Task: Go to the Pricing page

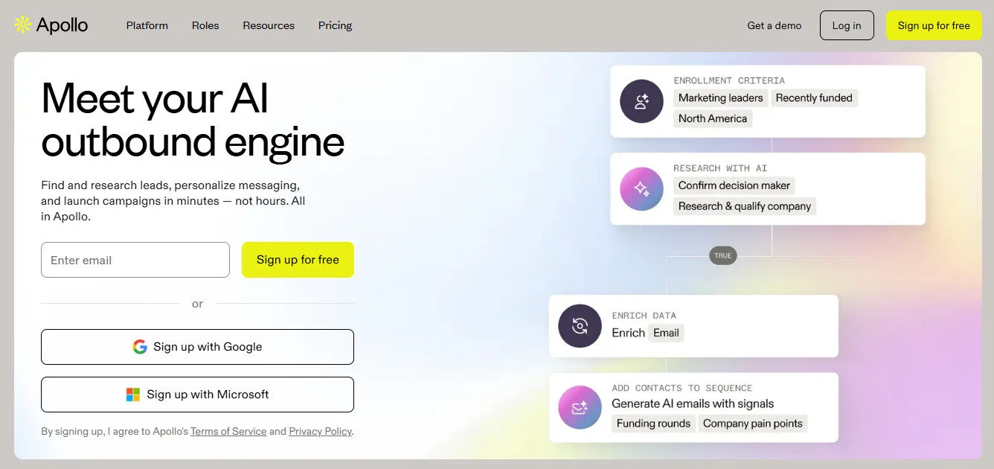Action: tap(335, 25)
